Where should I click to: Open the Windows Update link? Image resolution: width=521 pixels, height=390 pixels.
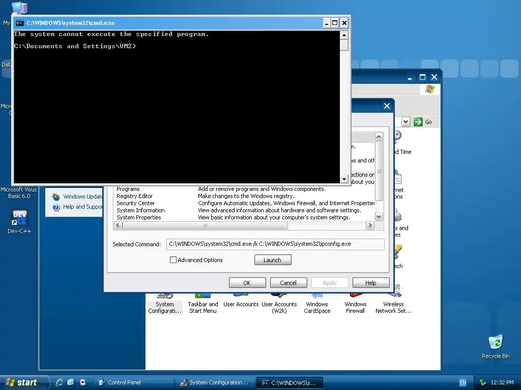pyautogui.click(x=83, y=197)
